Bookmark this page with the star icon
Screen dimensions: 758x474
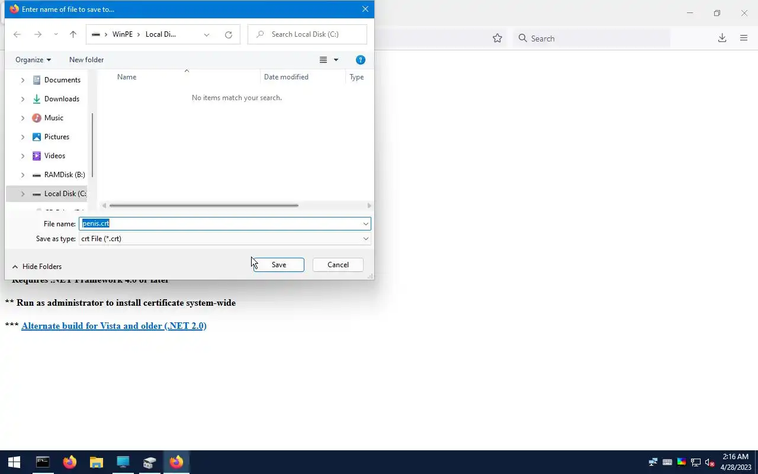(x=497, y=39)
